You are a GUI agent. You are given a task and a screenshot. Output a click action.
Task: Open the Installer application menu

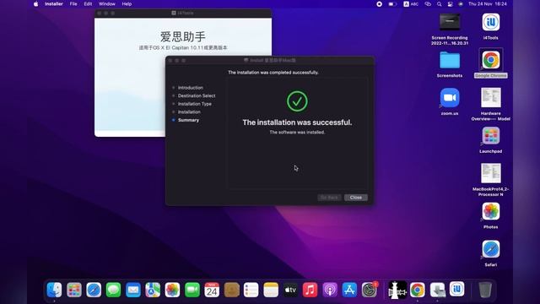[54, 4]
